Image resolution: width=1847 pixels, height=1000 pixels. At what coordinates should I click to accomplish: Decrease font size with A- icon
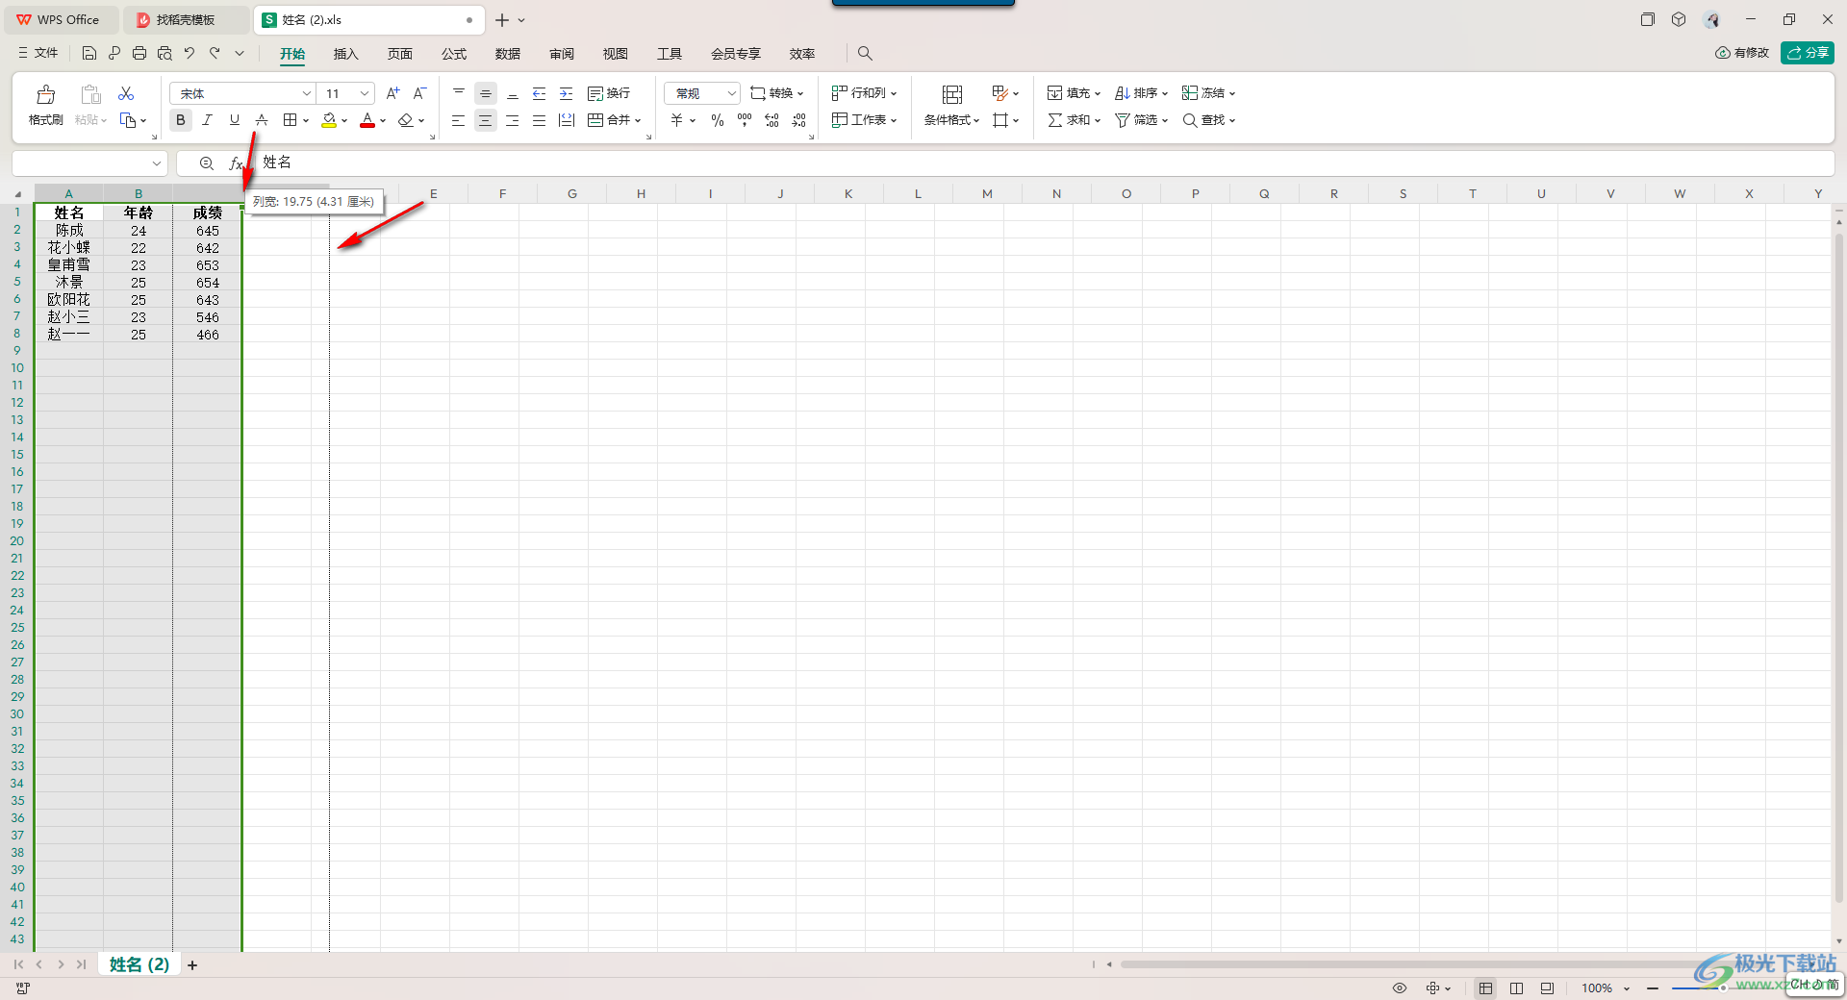419,93
